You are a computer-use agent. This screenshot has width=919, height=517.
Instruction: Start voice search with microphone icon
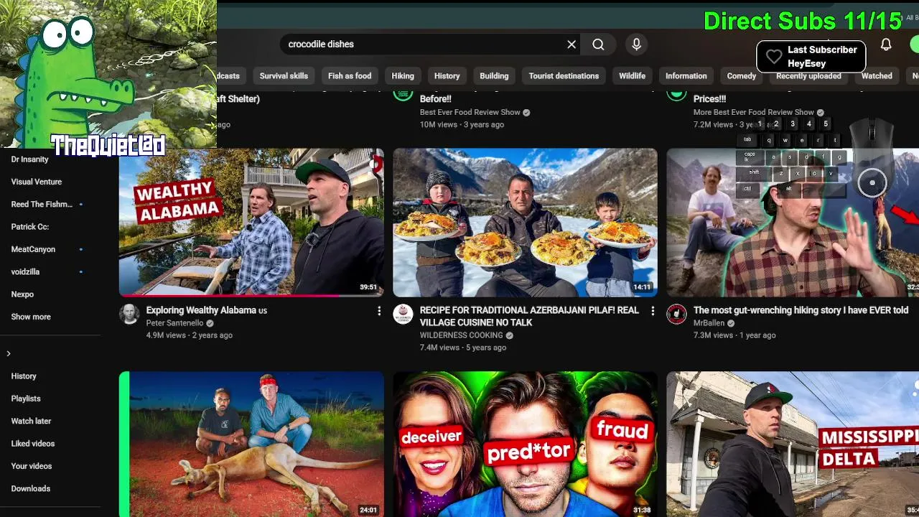coord(636,45)
